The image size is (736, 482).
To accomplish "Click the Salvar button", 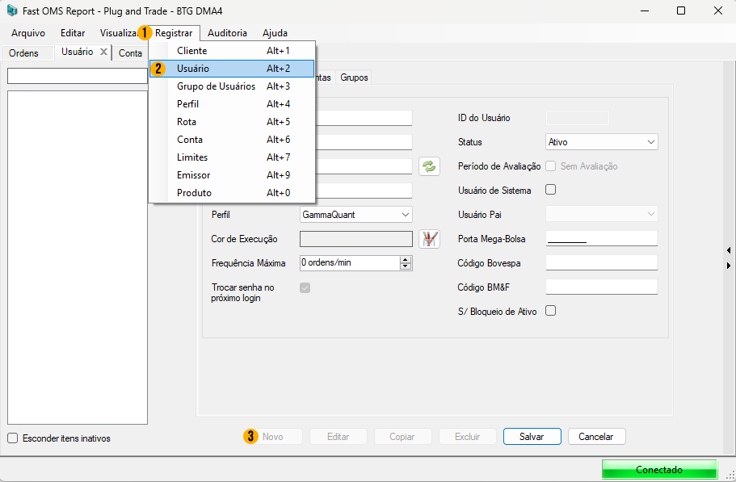I will (x=532, y=437).
